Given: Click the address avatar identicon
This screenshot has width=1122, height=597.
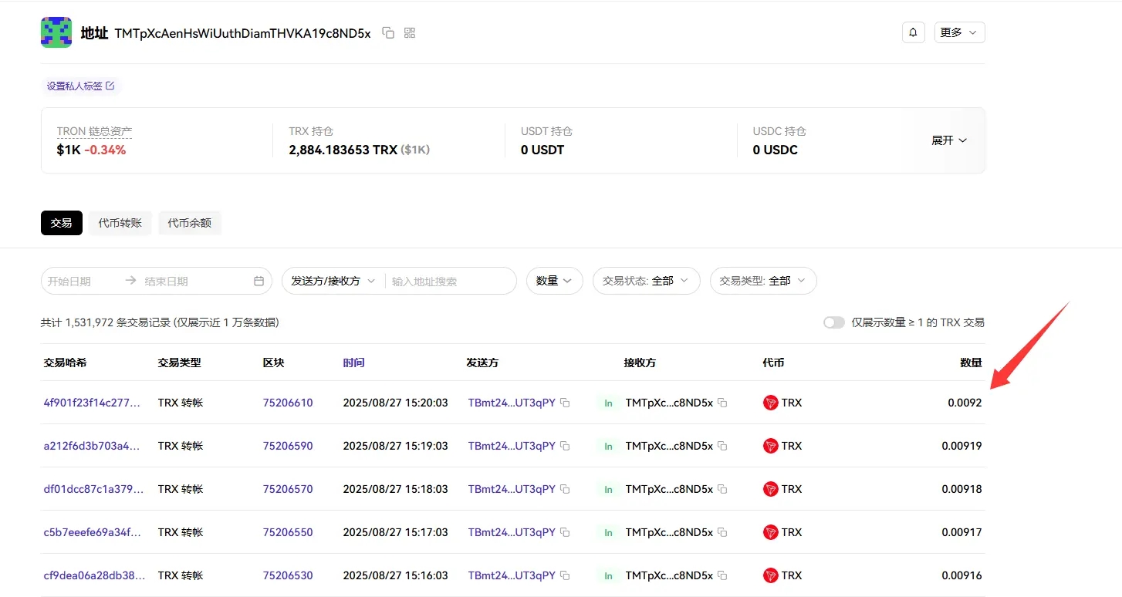Looking at the screenshot, I should pos(56,32).
